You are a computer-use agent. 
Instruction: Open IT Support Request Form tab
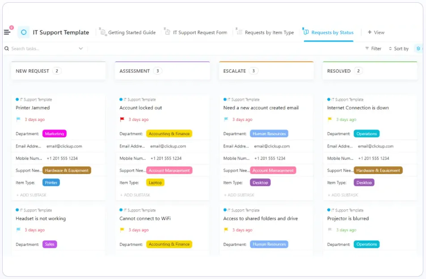pos(200,33)
